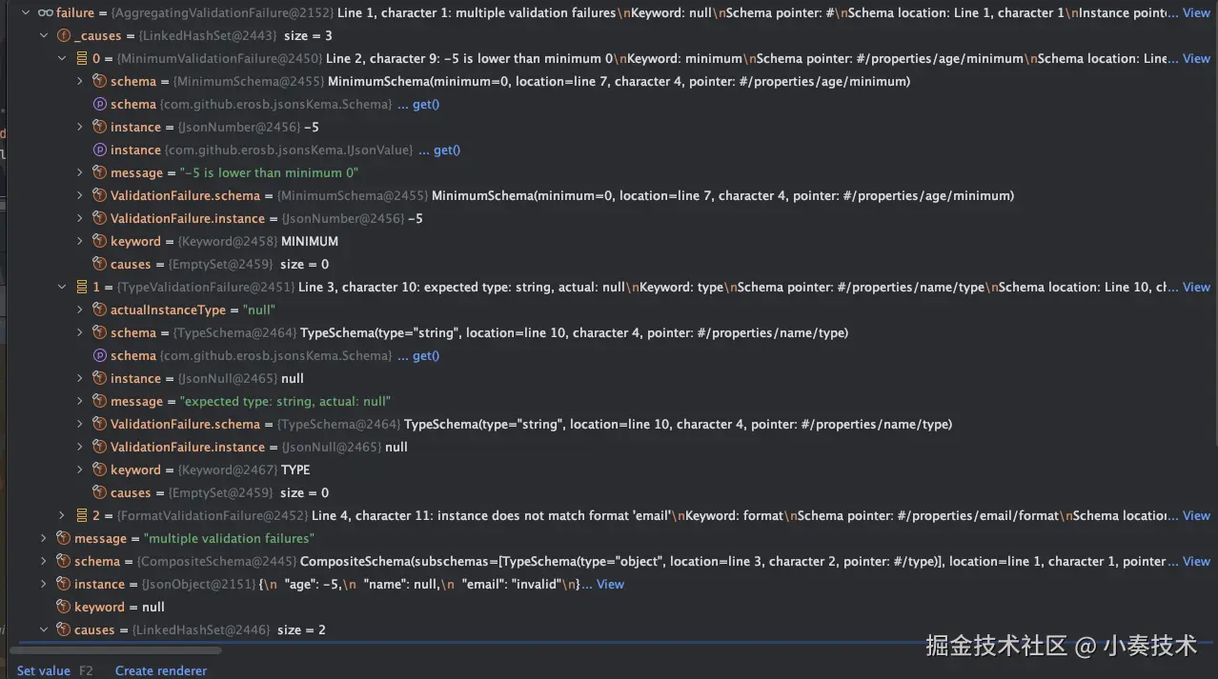Screen dimensions: 1218x679
Task: Click the array element icon for index 0
Action: [82, 58]
